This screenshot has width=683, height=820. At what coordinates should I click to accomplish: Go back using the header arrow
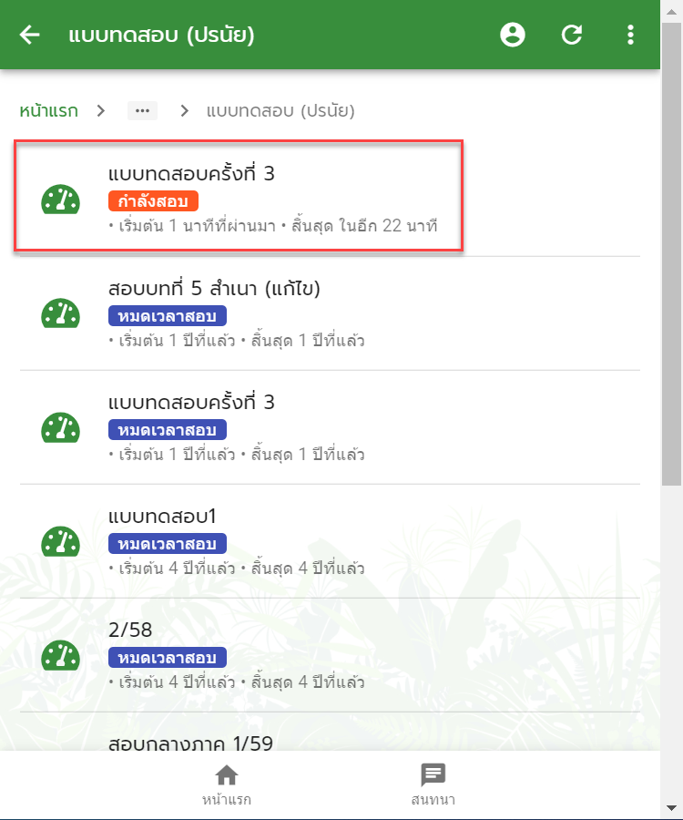pos(30,35)
